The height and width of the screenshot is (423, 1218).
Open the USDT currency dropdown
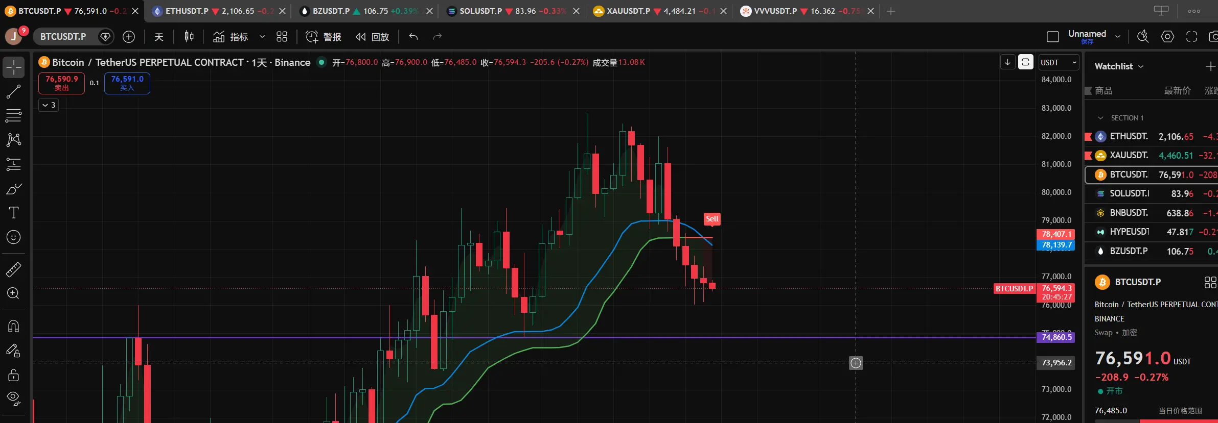(1059, 62)
